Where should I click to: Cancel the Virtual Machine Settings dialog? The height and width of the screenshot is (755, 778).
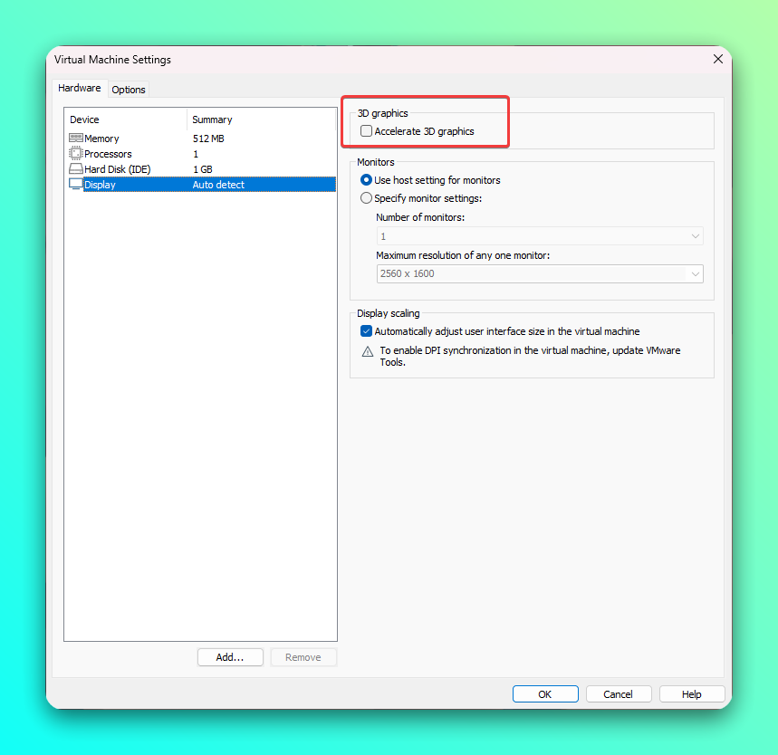pyautogui.click(x=618, y=693)
